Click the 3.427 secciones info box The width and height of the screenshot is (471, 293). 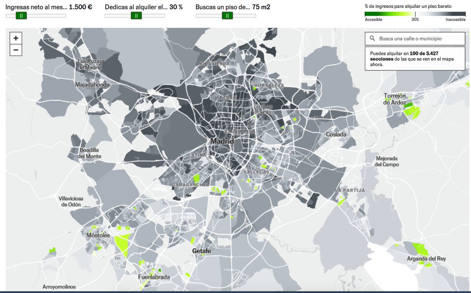414,58
